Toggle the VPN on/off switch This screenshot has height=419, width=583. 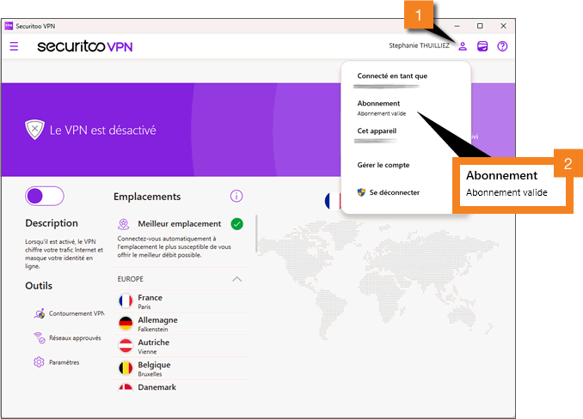pyautogui.click(x=45, y=196)
